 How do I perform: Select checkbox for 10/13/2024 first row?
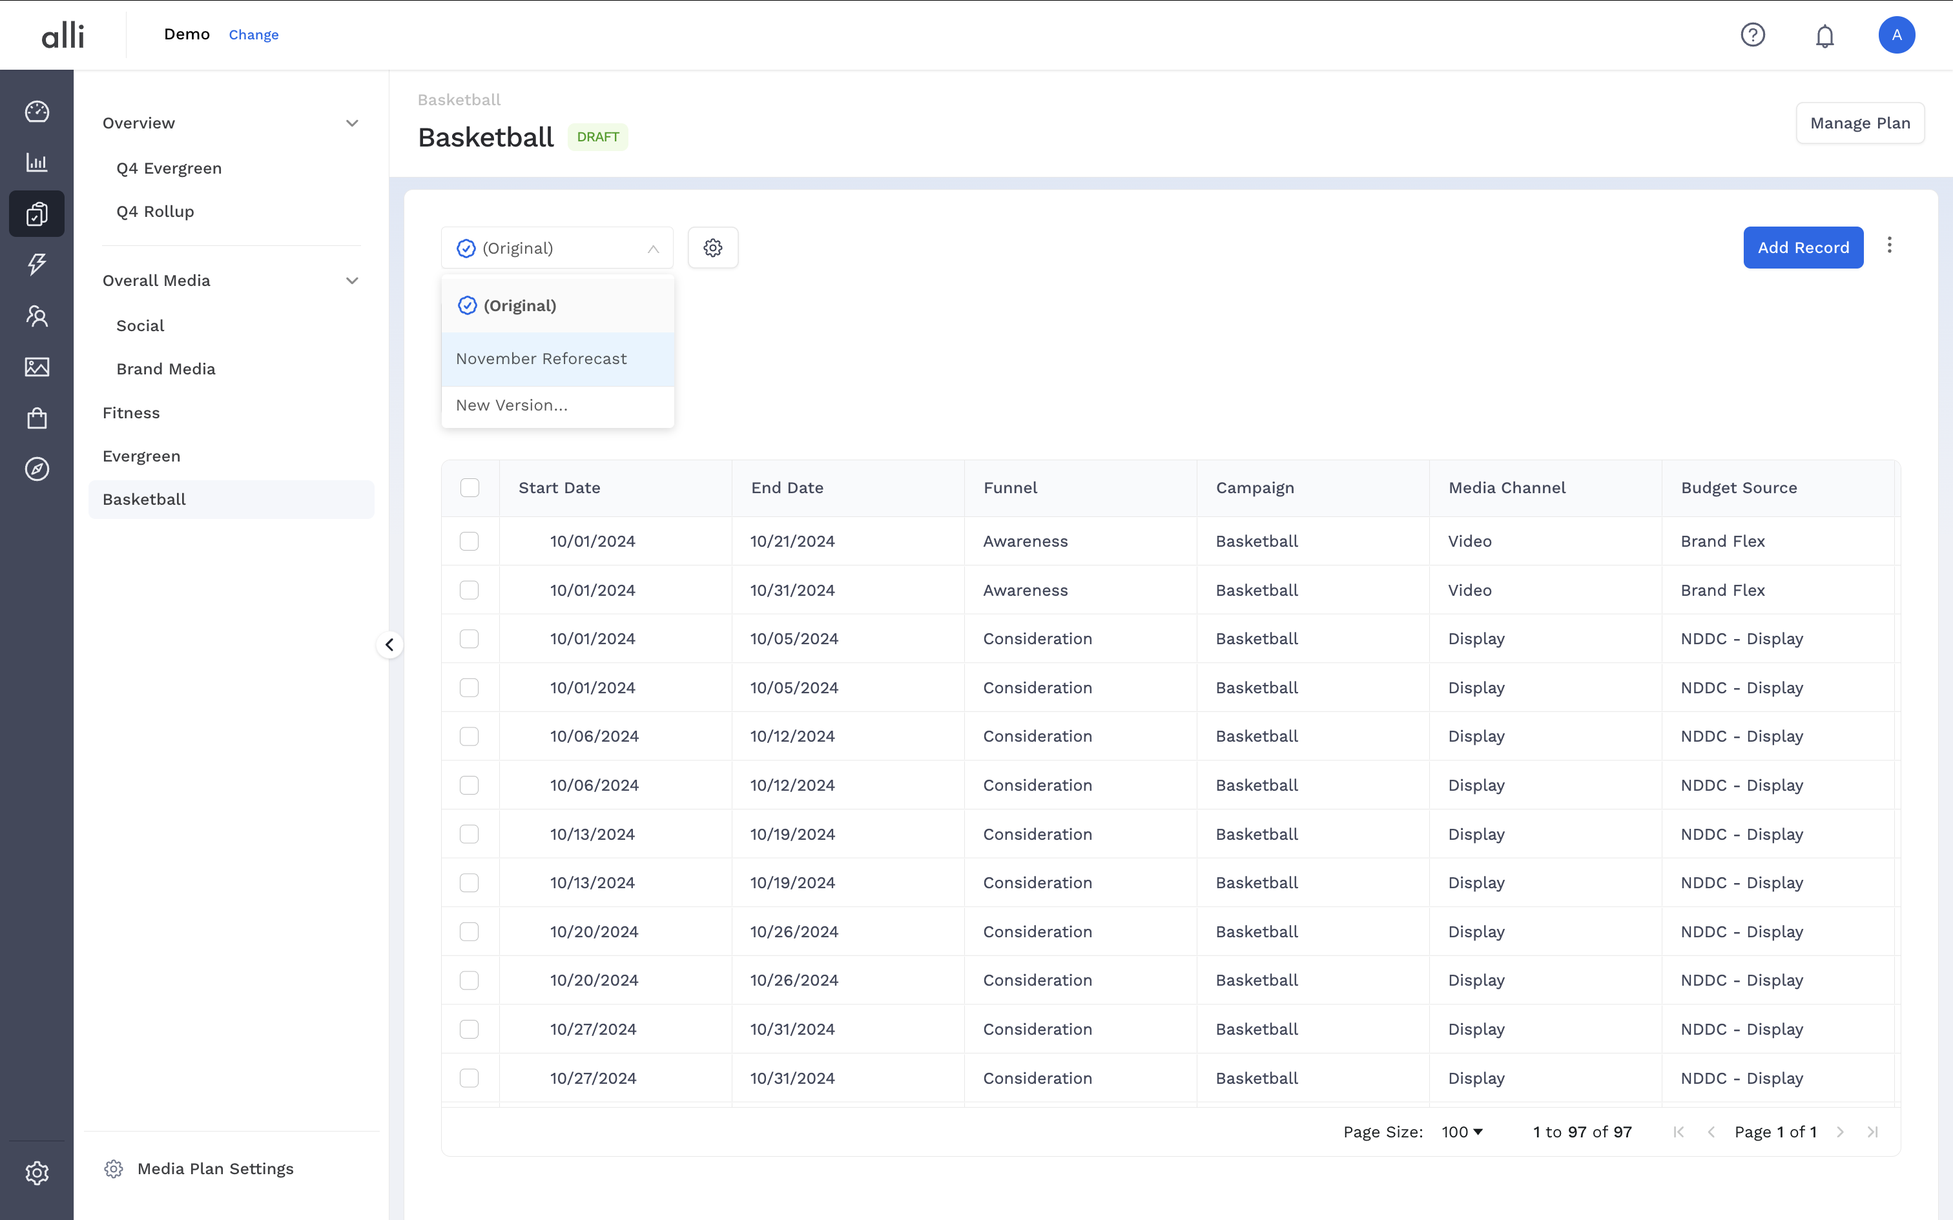(x=469, y=834)
